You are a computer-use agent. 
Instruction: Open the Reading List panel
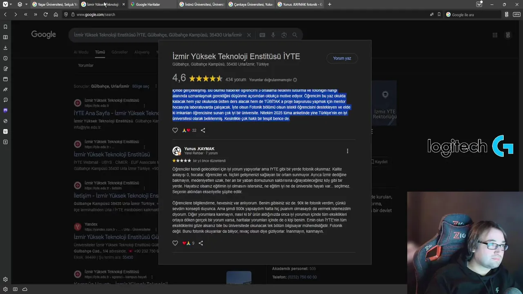5,37
